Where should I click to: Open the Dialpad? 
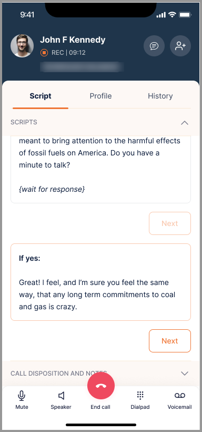[140, 400]
